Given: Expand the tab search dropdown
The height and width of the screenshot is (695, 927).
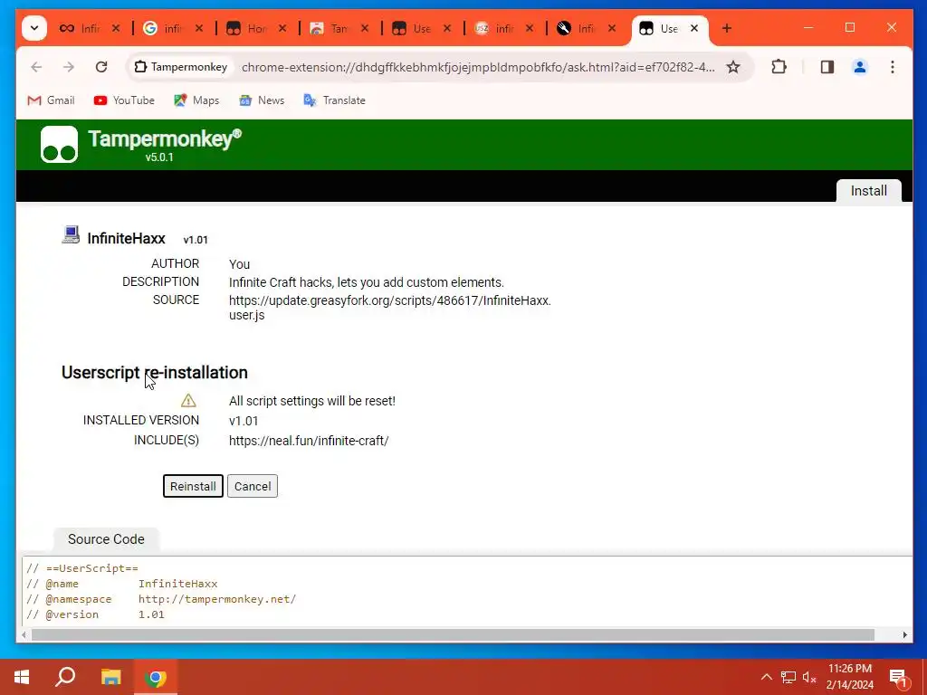Looking at the screenshot, I should [x=34, y=28].
